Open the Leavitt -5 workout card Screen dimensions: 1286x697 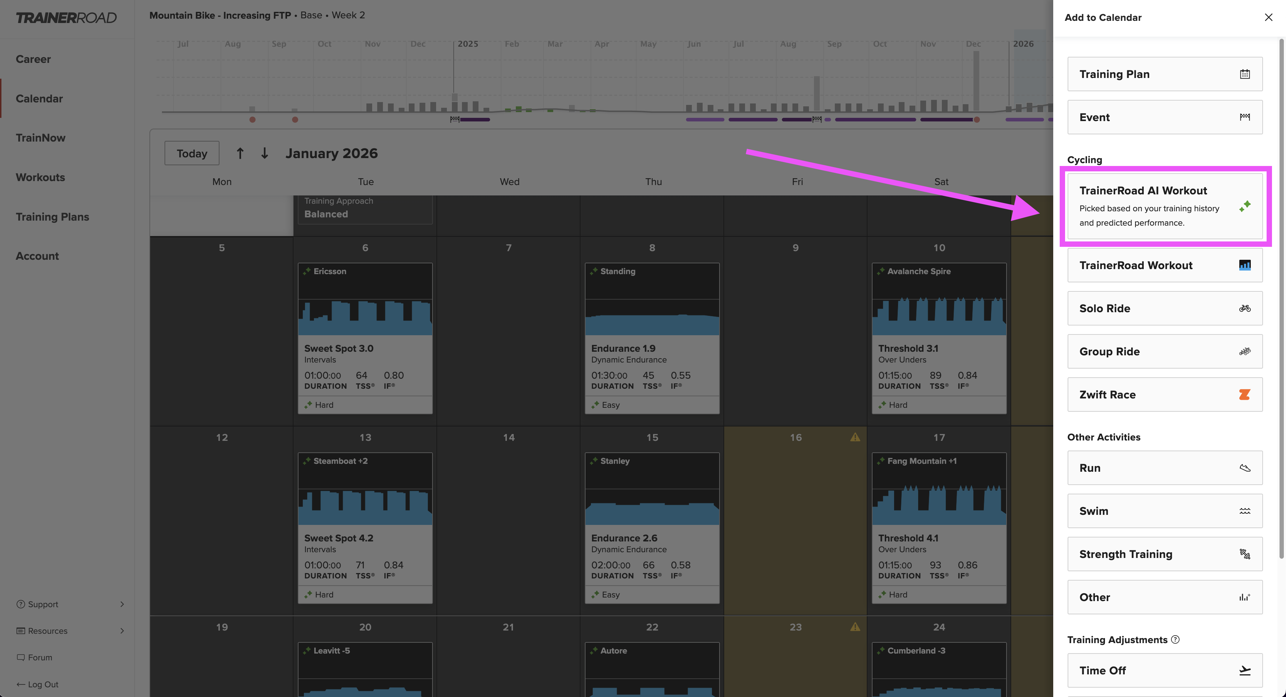(365, 670)
